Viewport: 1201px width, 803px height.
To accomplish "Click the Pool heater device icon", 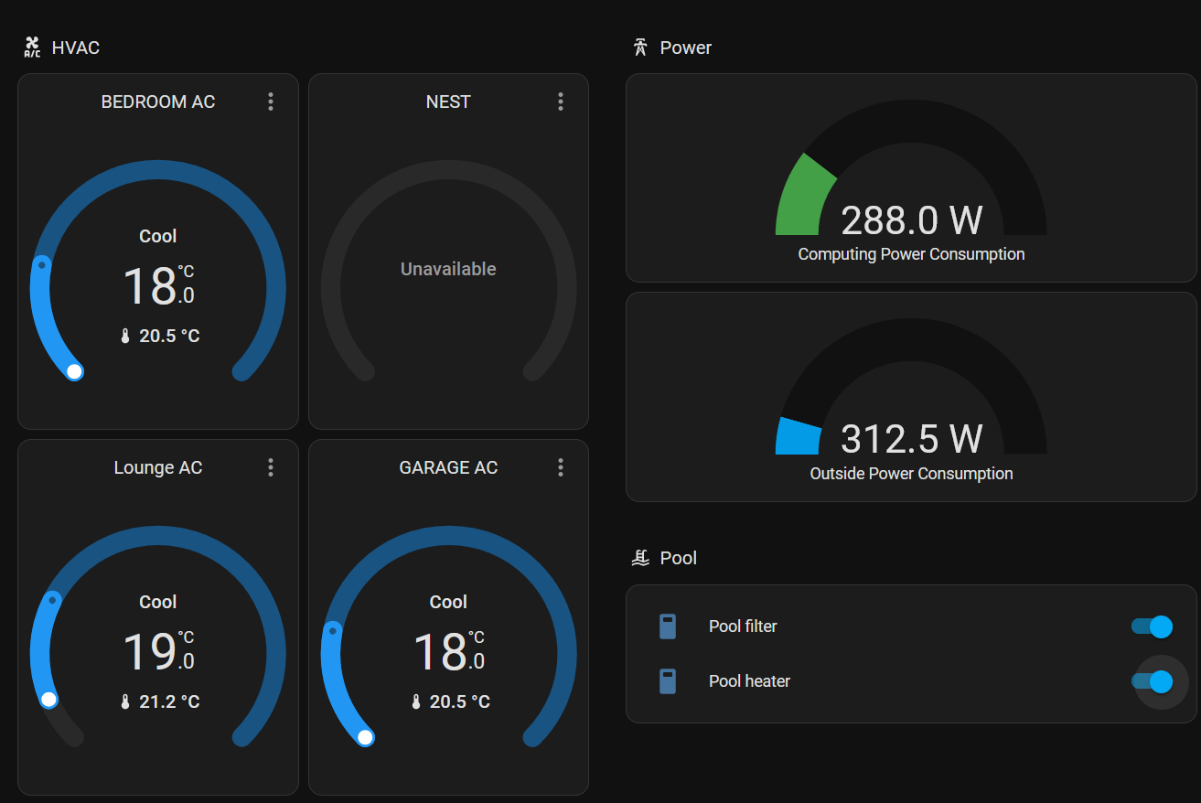I will tap(668, 681).
